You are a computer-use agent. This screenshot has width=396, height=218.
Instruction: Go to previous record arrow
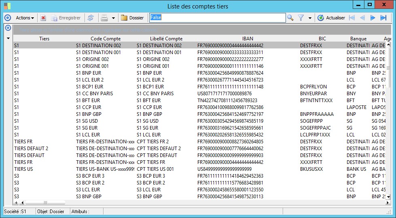(362, 18)
